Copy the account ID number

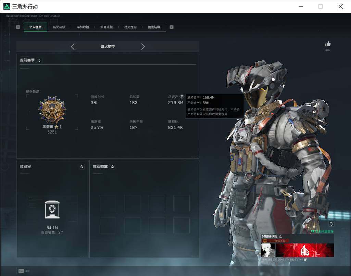[305, 260]
